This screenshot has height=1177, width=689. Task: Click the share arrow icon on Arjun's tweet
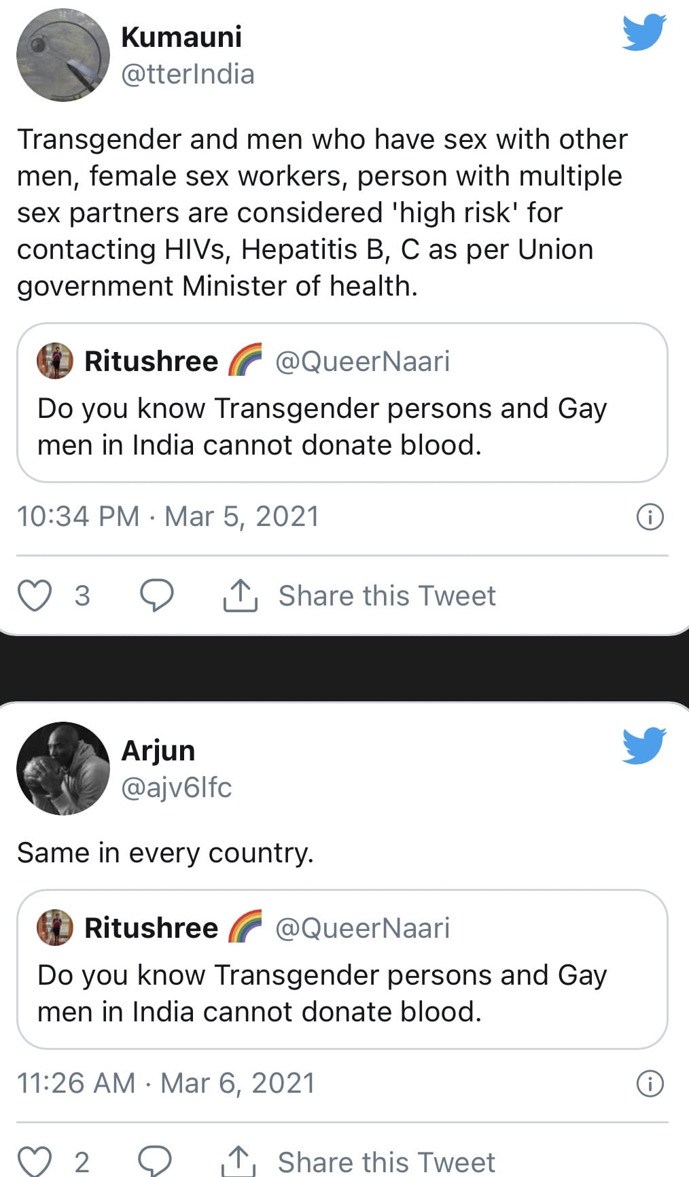point(238,1161)
